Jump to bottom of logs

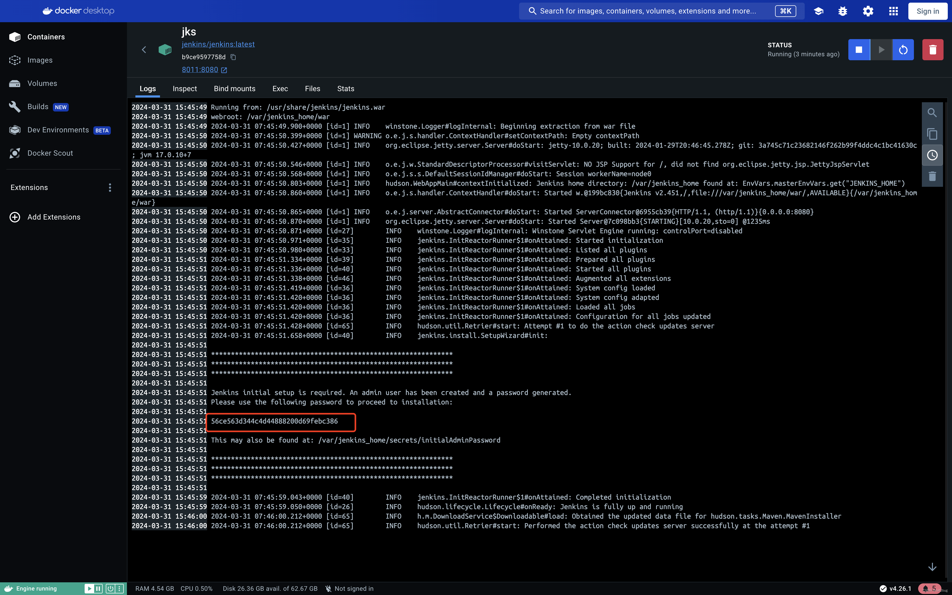(x=932, y=567)
